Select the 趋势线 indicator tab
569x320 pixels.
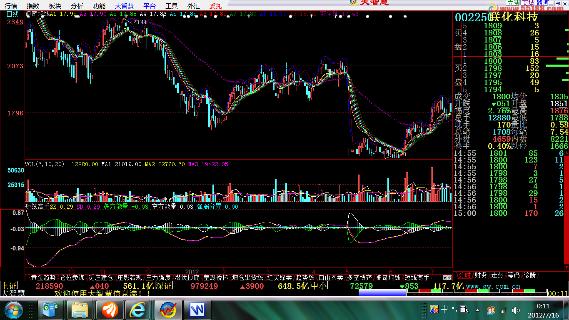tap(305, 277)
